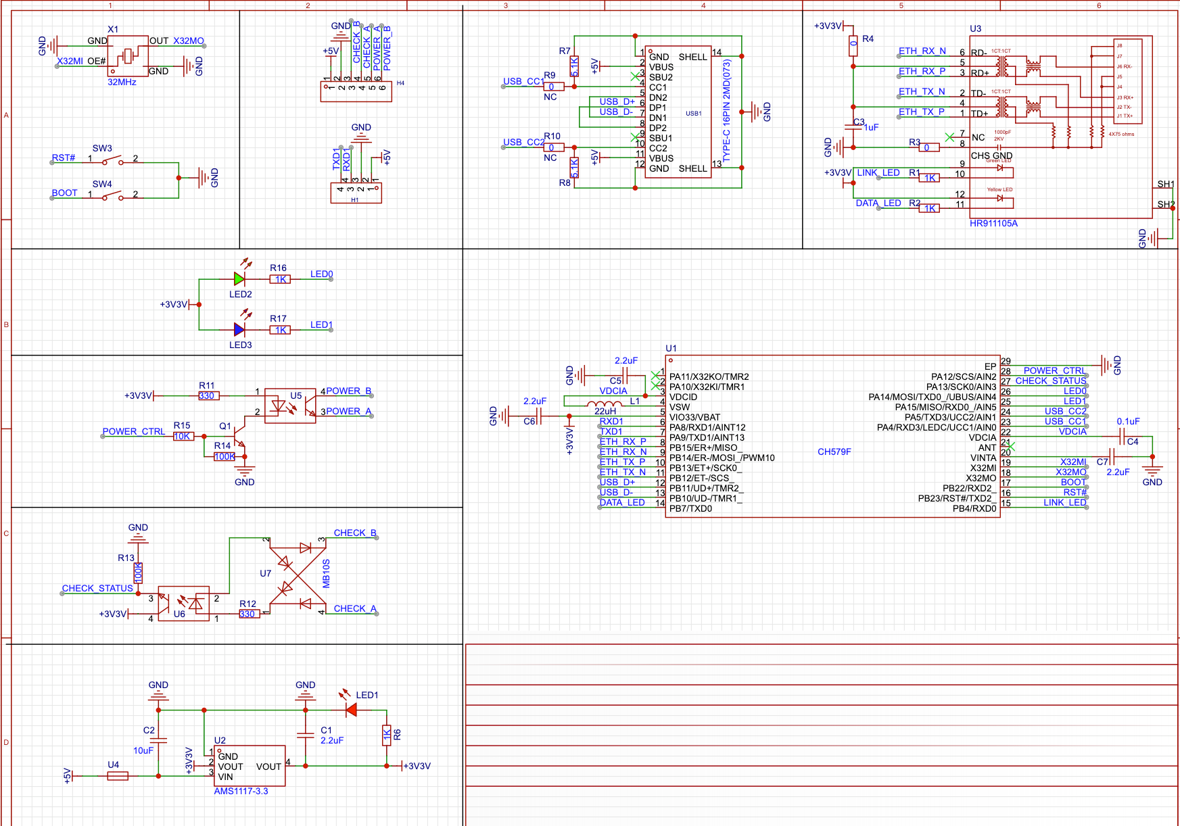Image resolution: width=1180 pixels, height=826 pixels.
Task: Click the PA11/X32KO/TMR2 pin name on U1
Action: pyautogui.click(x=709, y=376)
